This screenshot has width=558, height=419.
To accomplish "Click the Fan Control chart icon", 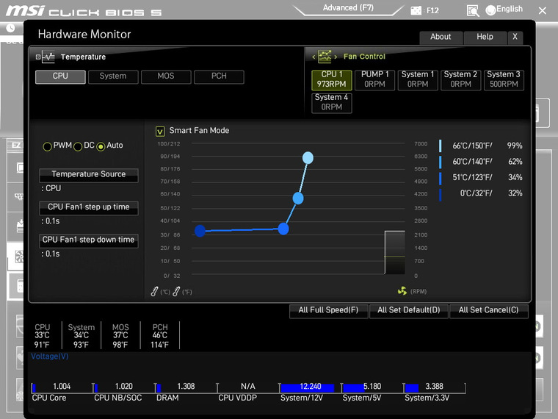I will pos(325,57).
